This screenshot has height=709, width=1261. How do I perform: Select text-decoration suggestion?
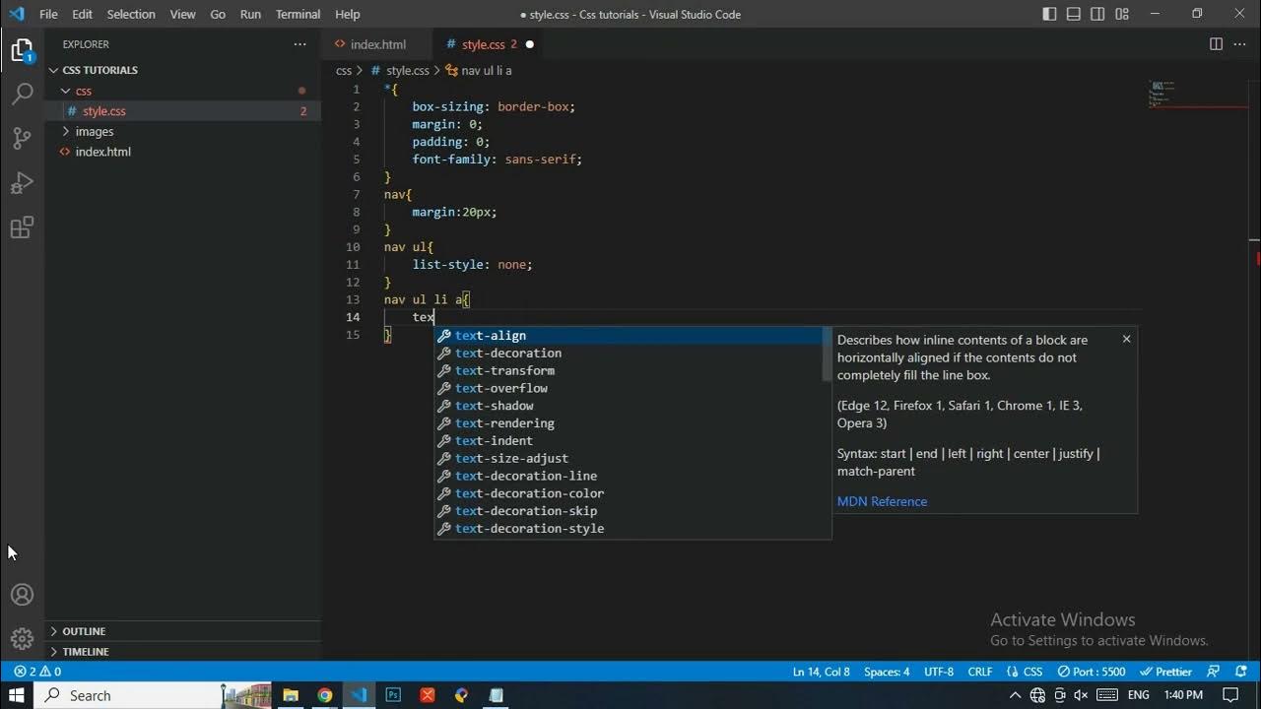tap(630, 354)
